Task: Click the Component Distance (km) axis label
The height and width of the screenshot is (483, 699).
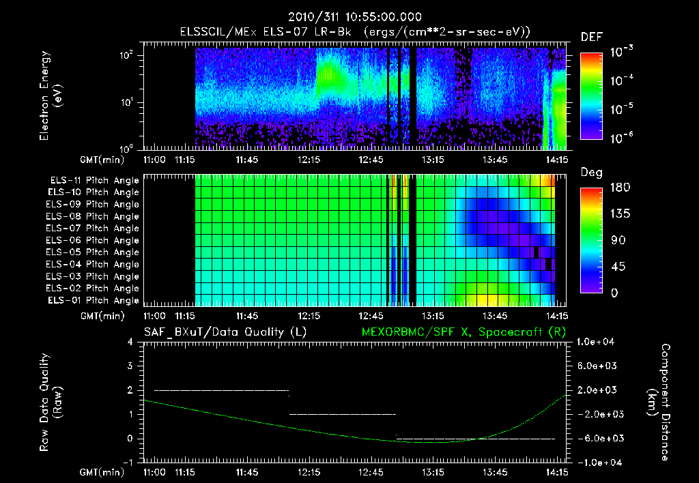Action: (x=659, y=402)
